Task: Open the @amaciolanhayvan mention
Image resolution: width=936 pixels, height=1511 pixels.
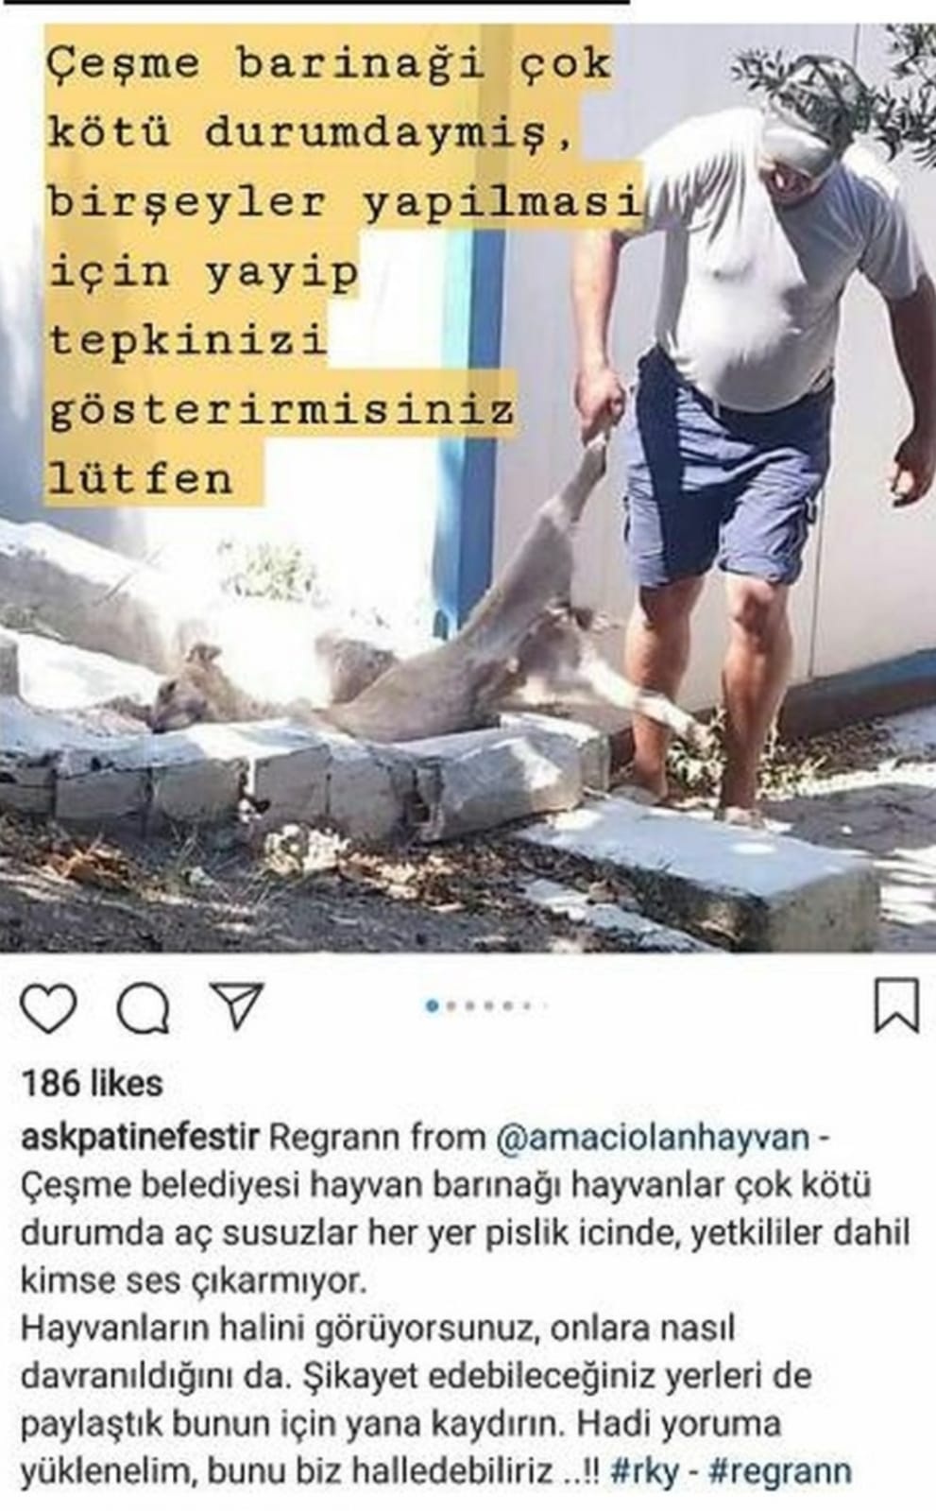Action: [x=653, y=1136]
